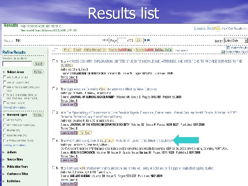Enable the Article document type checkbox
The image size is (248, 186).
coord(4,120)
